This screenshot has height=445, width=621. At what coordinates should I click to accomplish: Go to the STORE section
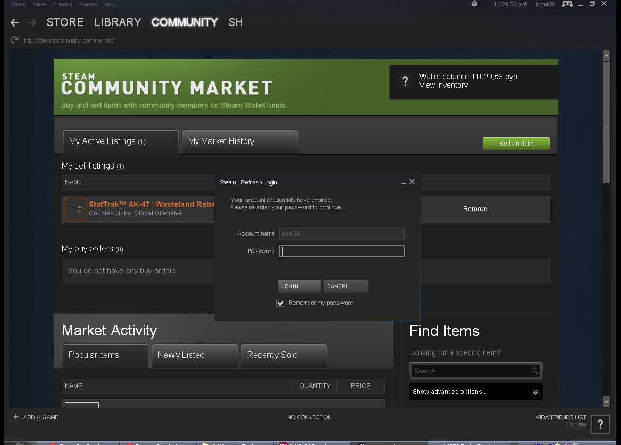pyautogui.click(x=65, y=22)
